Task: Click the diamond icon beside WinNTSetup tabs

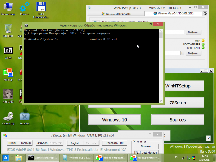Action: [x=205, y=14]
